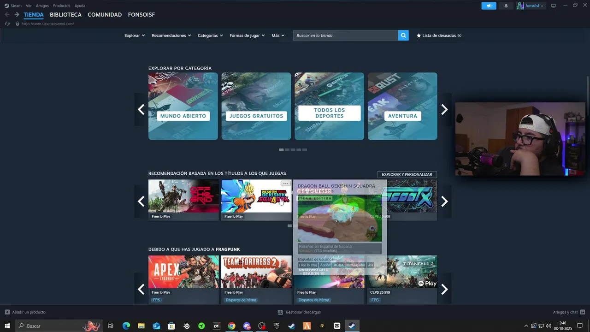Click the search magnifier button in store
This screenshot has height=332, width=590.
point(403,36)
